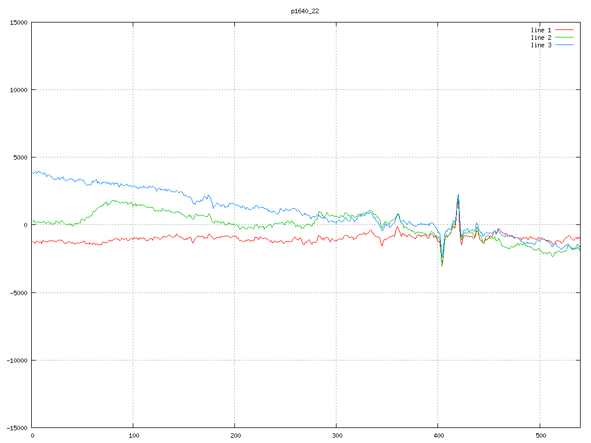Click the deepest dip just past x=400

pyautogui.click(x=442, y=265)
